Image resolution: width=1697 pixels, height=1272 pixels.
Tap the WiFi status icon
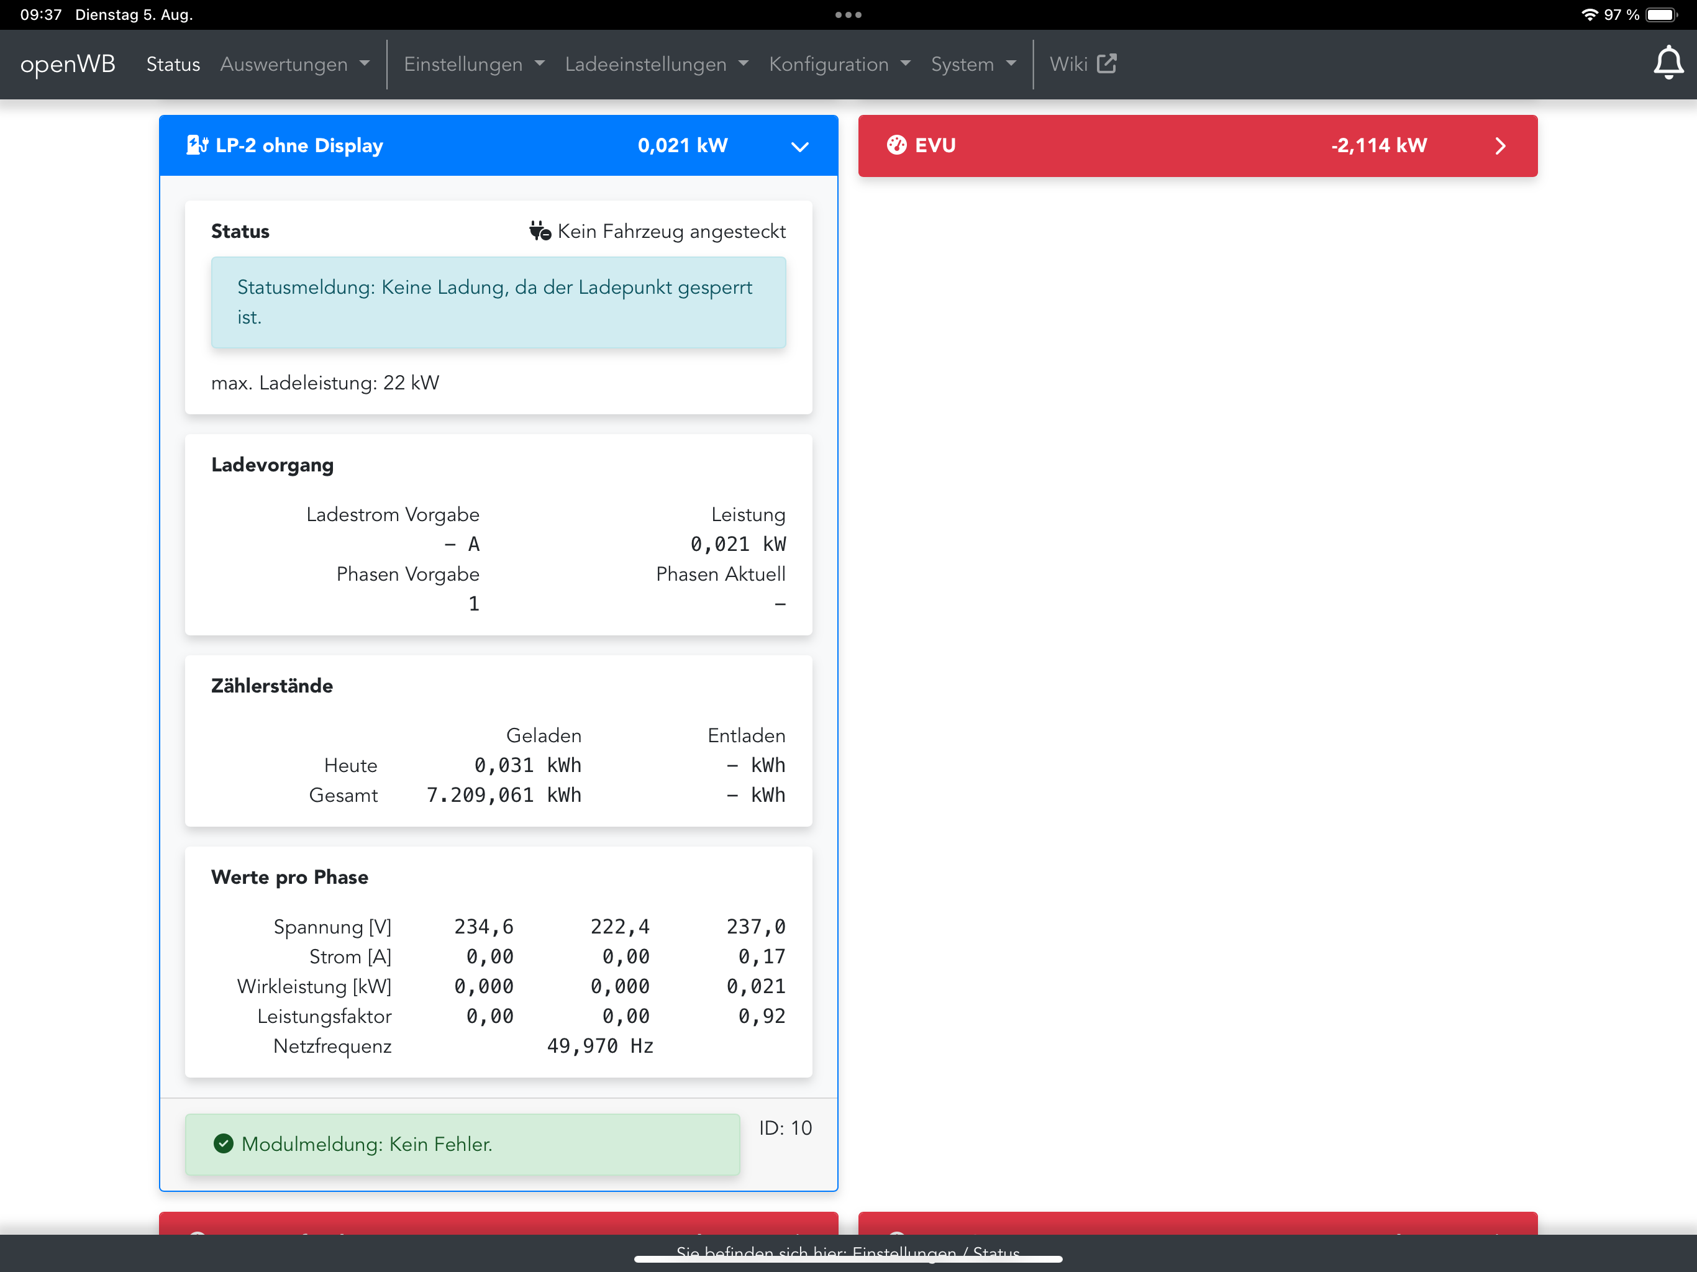[1589, 14]
